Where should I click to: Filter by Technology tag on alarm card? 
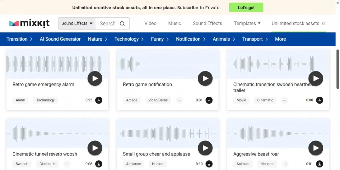coord(45,100)
